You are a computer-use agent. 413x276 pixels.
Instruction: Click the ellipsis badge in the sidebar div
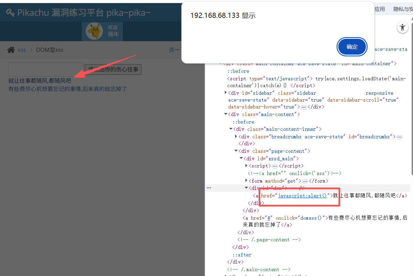coord(304,107)
